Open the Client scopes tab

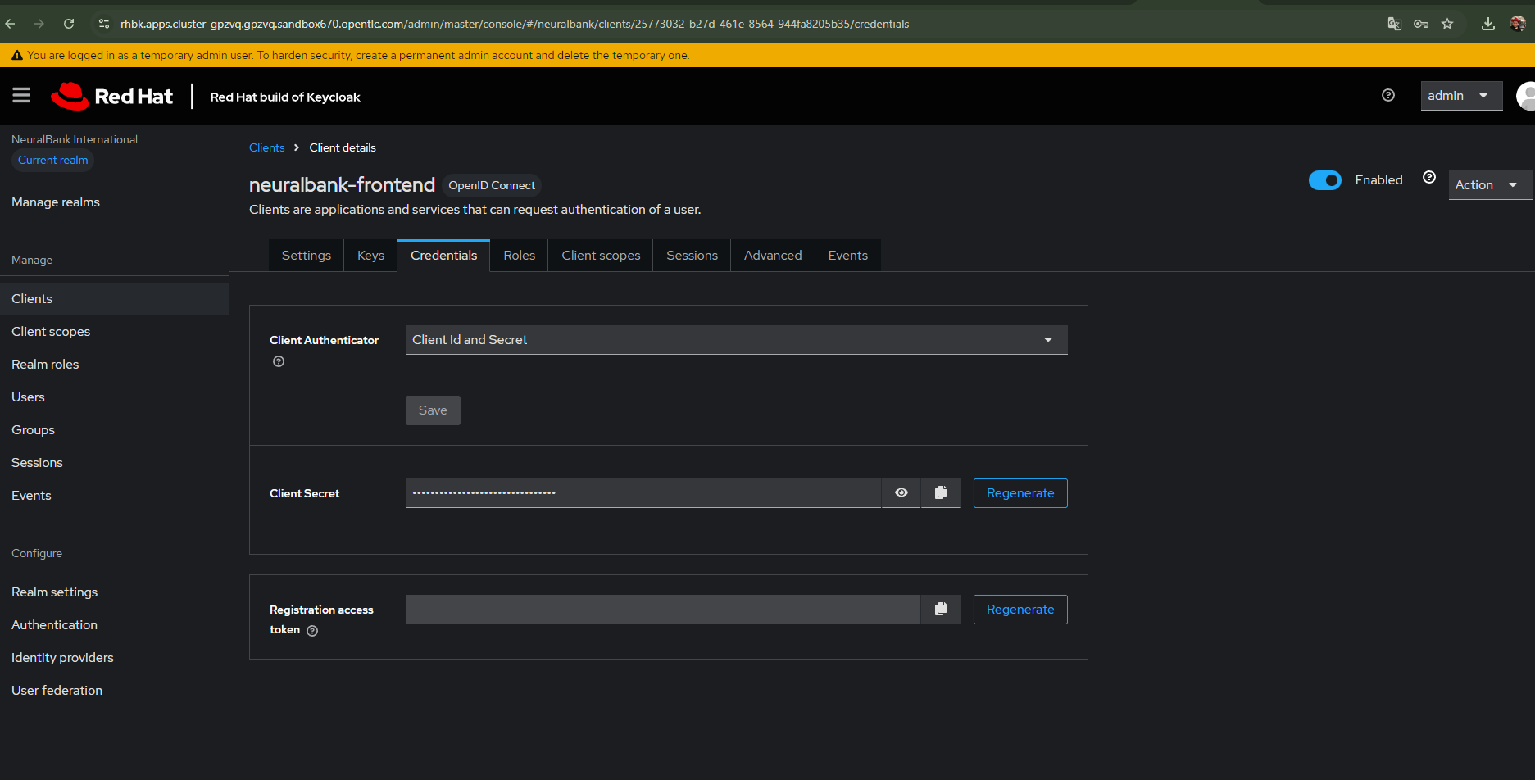pos(600,255)
